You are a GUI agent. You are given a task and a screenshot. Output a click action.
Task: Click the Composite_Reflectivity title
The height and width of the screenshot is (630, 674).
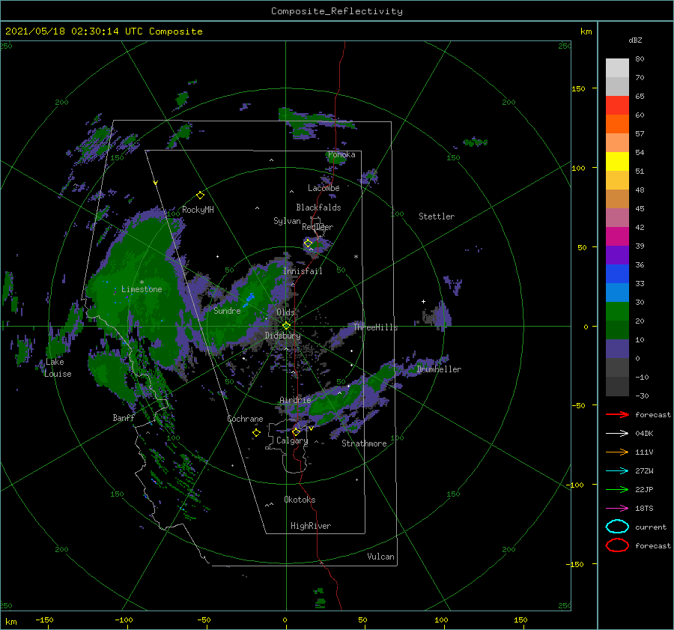point(336,11)
